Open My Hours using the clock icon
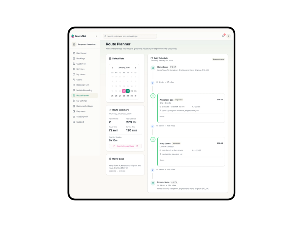303x227 pixels. coord(75,74)
